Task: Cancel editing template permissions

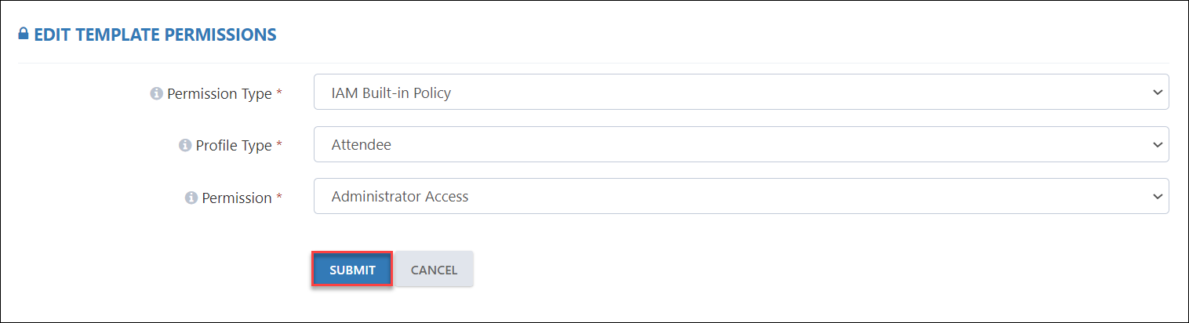Action: tap(434, 270)
